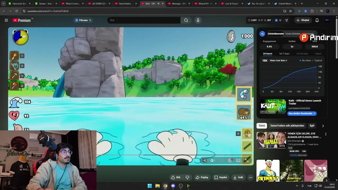The width and height of the screenshot is (338, 190).
Task: Bookmark this page with the star
Action: click(x=290, y=11)
